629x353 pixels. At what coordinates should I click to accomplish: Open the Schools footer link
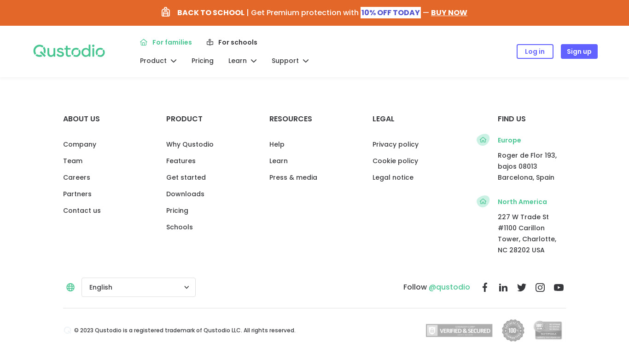coord(180,227)
